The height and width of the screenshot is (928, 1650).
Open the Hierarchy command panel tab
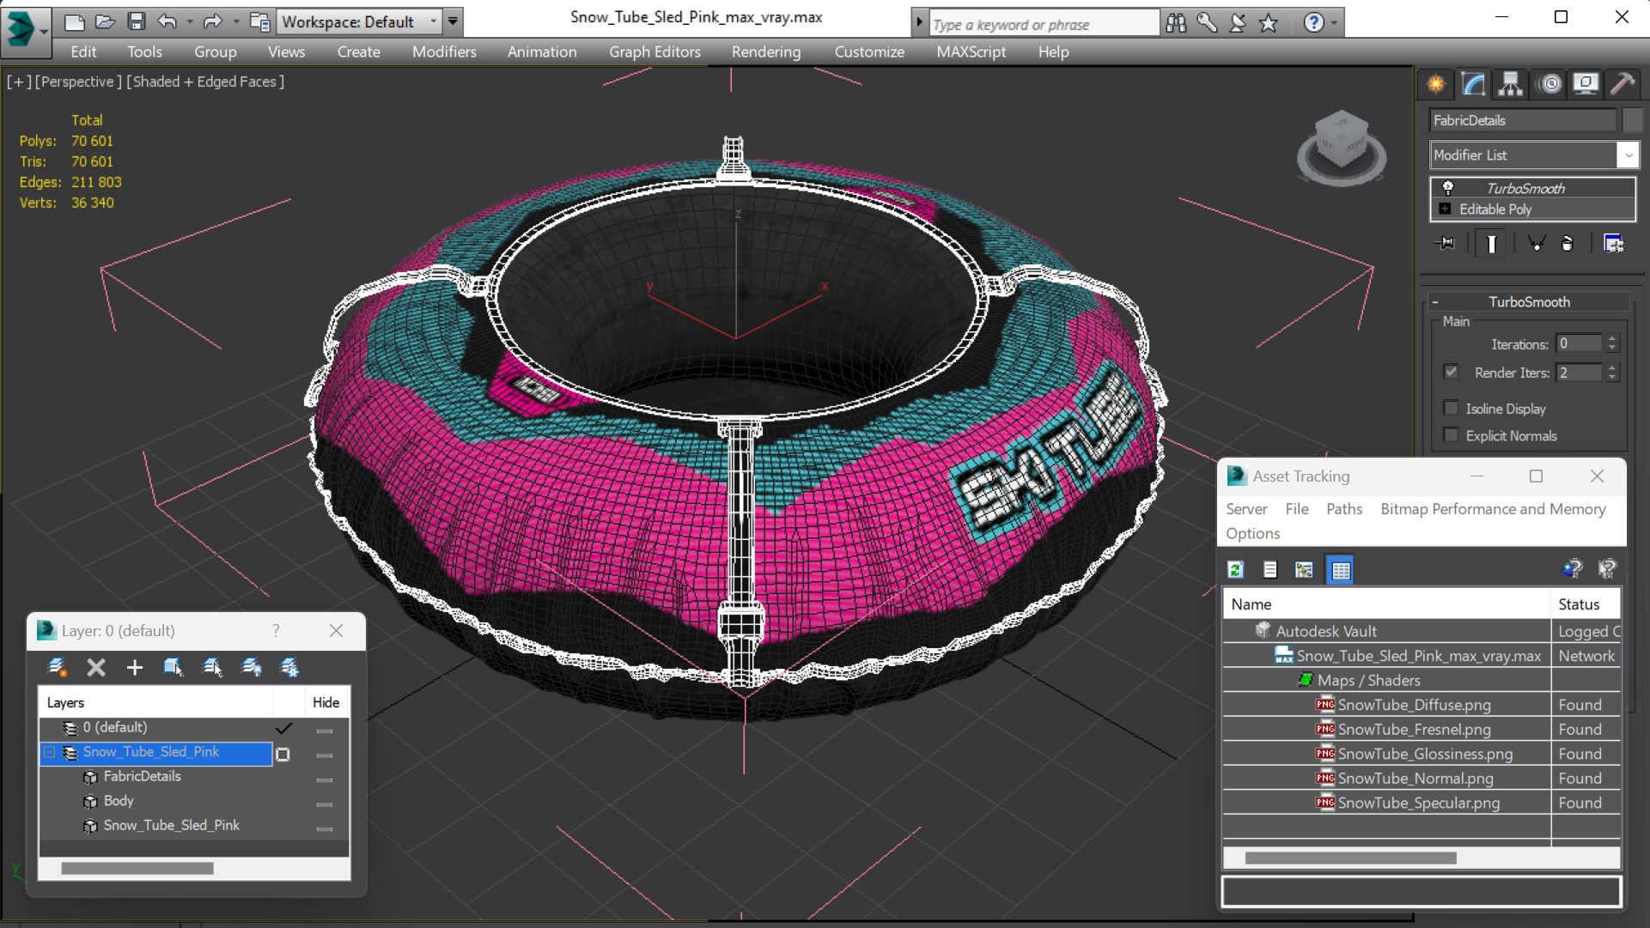(1511, 83)
